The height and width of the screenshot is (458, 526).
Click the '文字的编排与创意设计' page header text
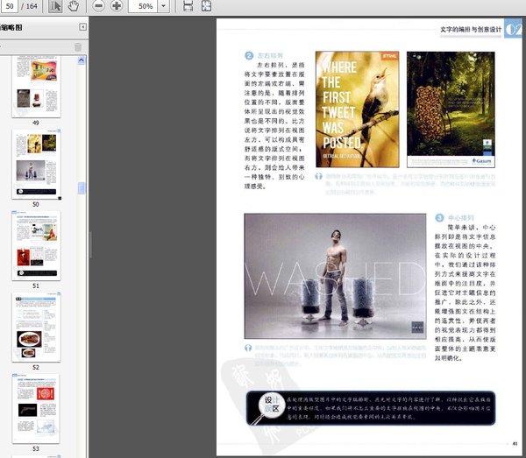click(x=471, y=30)
